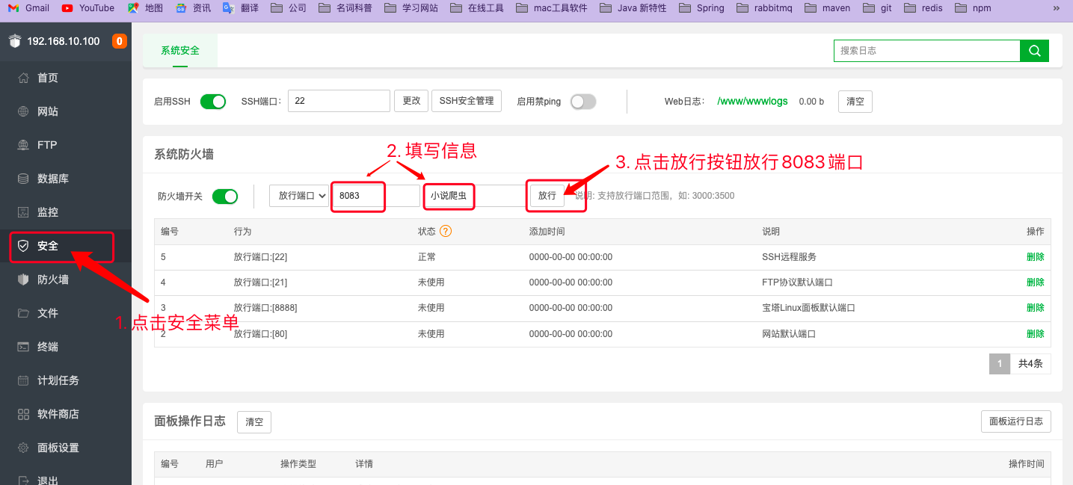Toggle the 启用禁ping switch

pyautogui.click(x=583, y=102)
